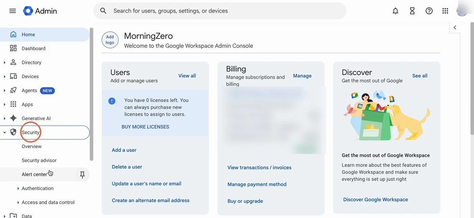Open the account avatar menu
The width and height of the screenshot is (474, 218).
coord(462,11)
